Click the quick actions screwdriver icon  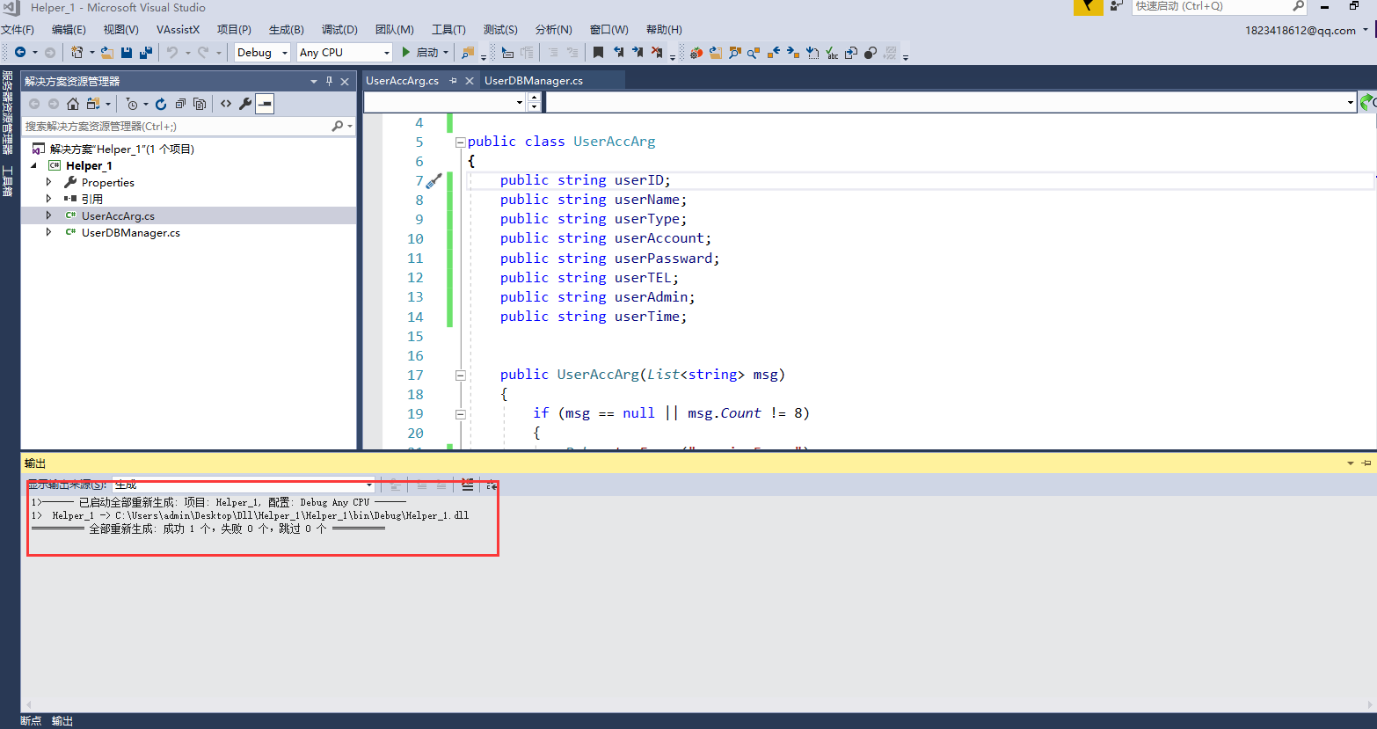433,181
